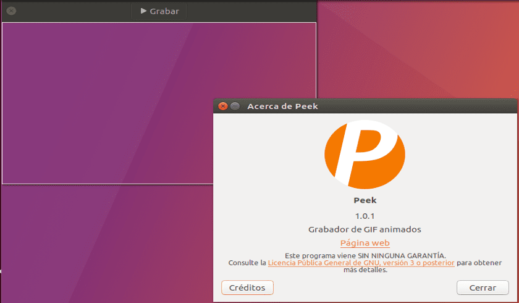The width and height of the screenshot is (519, 303).
Task: Click the orange Peek logo
Action: click(x=365, y=155)
